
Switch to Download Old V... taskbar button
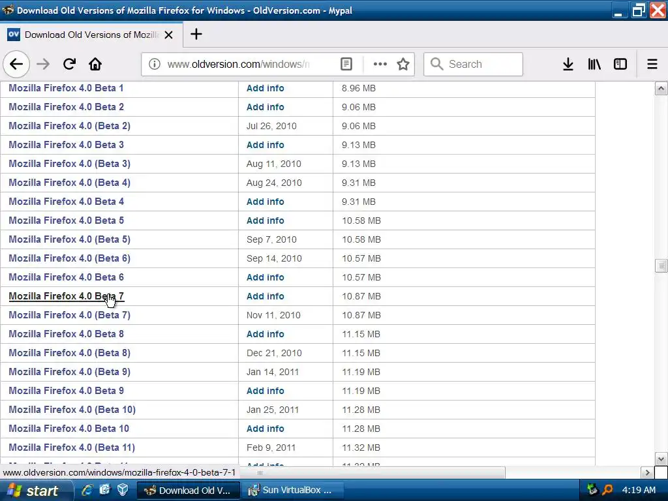[x=189, y=491]
